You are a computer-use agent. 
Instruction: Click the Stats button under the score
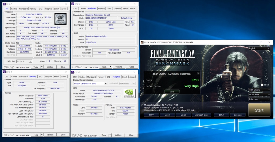[172, 92]
